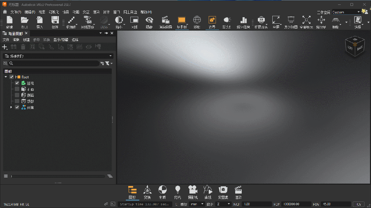Enable the Side view node checkbox

17,95
